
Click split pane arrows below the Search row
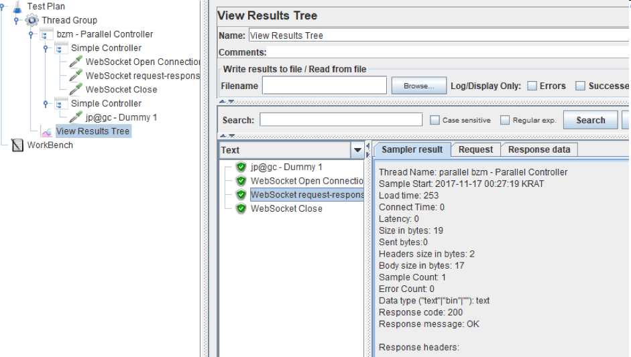pyautogui.click(x=226, y=135)
